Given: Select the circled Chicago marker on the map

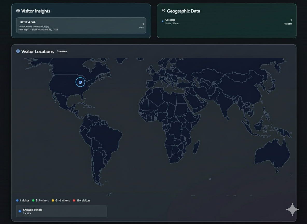Looking at the screenshot, I should pos(80,82).
